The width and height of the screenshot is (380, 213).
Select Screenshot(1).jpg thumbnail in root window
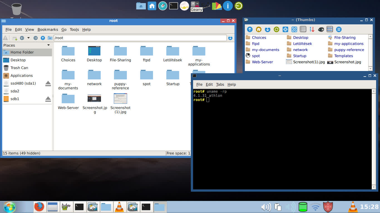click(x=120, y=104)
